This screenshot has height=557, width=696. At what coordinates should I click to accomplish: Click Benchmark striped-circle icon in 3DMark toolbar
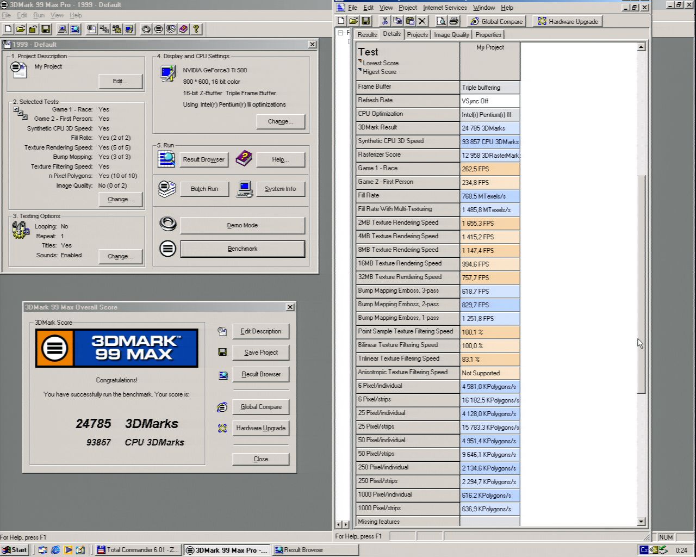coord(159,29)
